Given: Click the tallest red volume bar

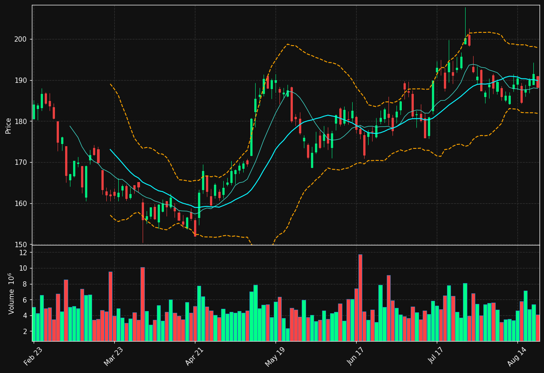Looking at the screenshot, I should point(360,298).
